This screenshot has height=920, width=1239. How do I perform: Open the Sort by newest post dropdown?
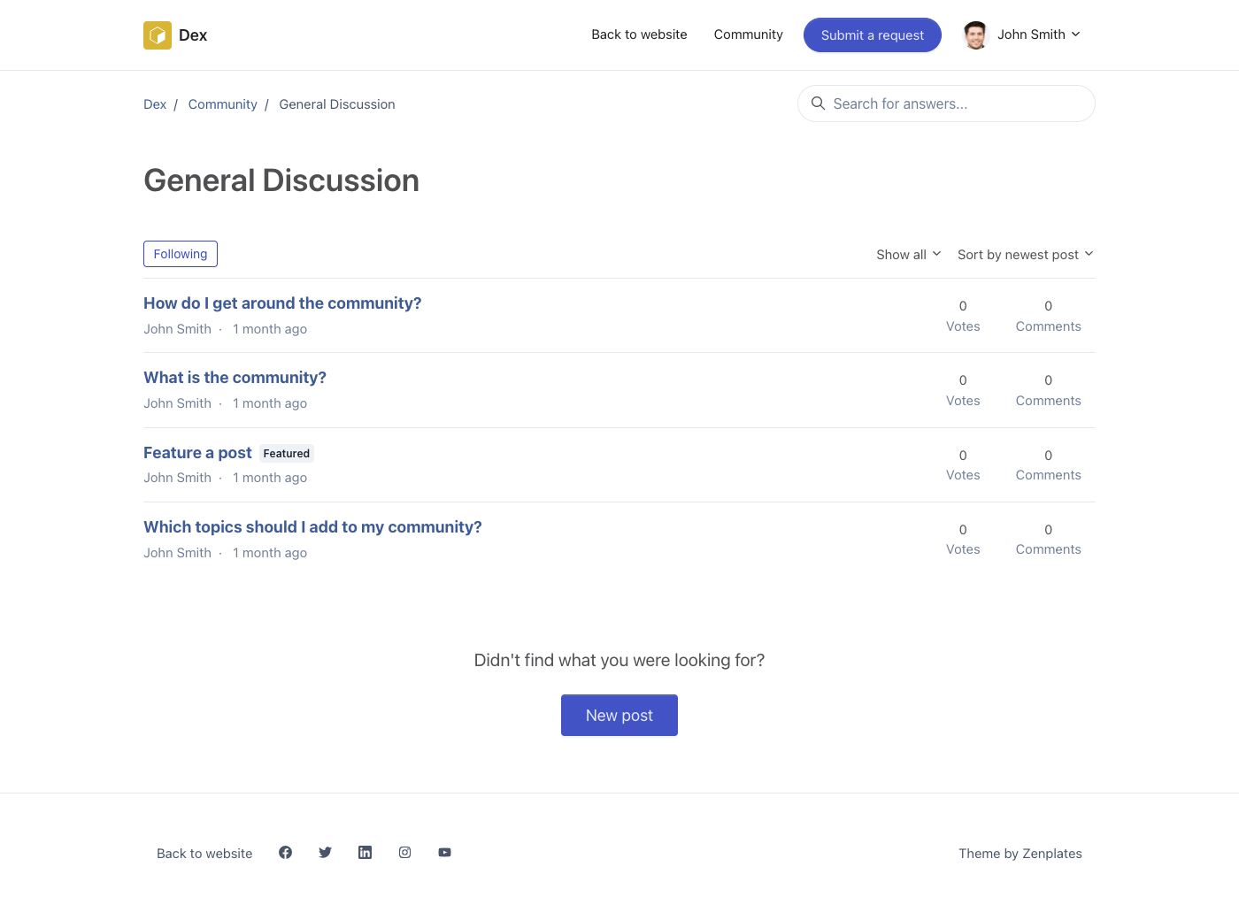pyautogui.click(x=1025, y=255)
